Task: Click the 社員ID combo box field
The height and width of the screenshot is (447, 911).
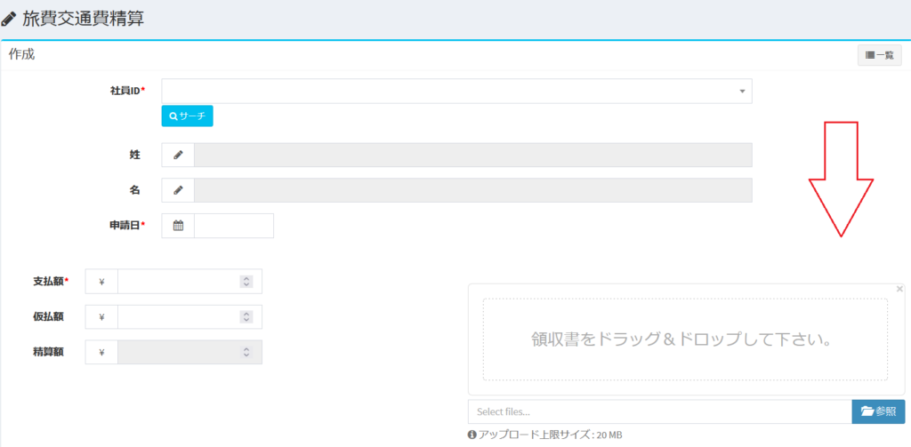Action: (x=456, y=92)
